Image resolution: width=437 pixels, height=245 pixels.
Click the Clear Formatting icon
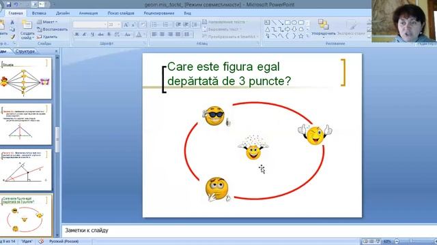[143, 24]
